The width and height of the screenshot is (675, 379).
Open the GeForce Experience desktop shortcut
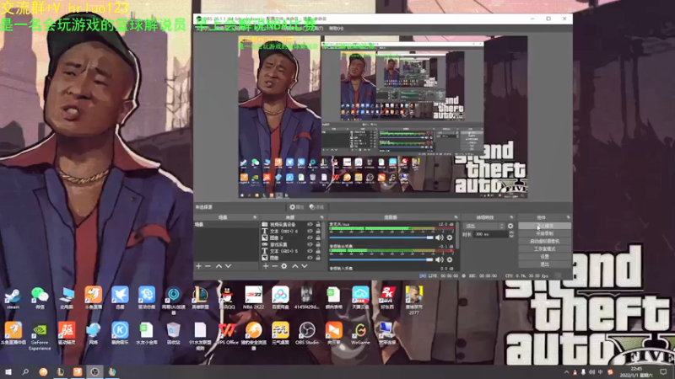(x=40, y=336)
